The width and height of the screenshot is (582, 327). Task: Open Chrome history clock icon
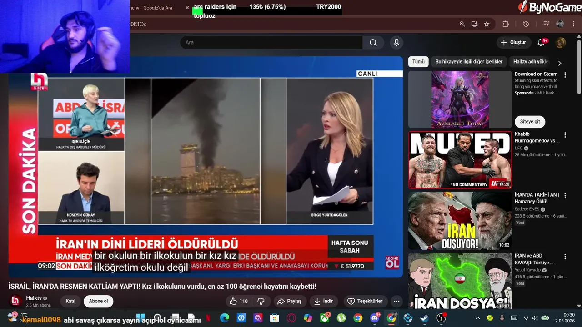[526, 24]
